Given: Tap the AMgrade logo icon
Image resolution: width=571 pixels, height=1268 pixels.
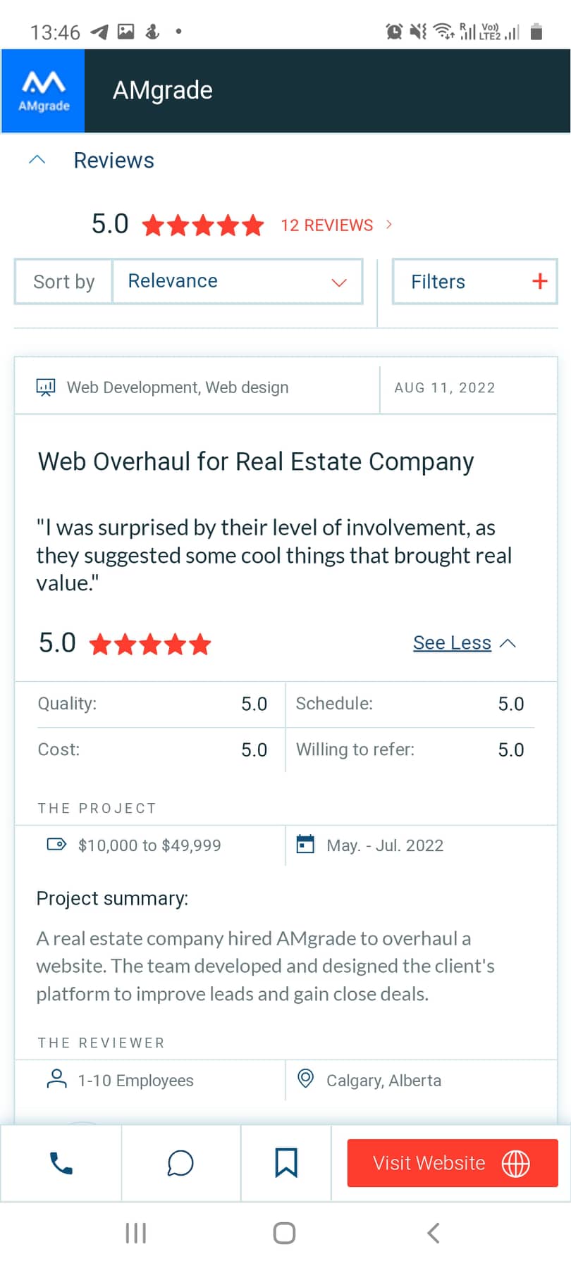Looking at the screenshot, I should pos(43,91).
